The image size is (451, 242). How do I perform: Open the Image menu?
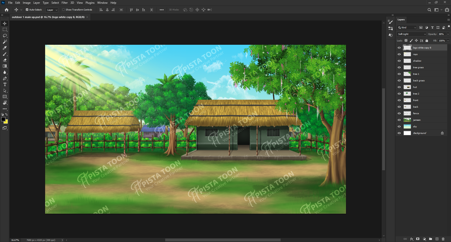point(26,3)
